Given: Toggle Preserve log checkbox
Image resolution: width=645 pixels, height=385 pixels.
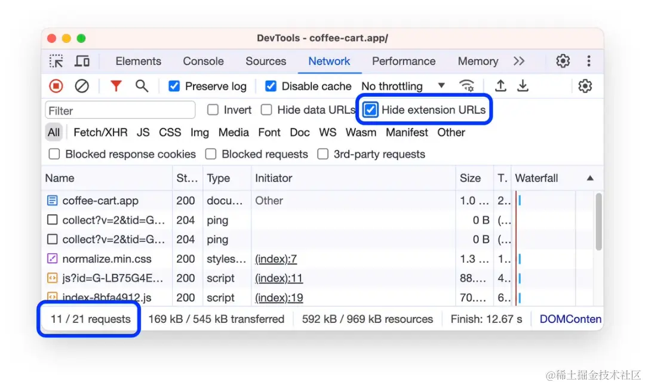Looking at the screenshot, I should point(174,86).
